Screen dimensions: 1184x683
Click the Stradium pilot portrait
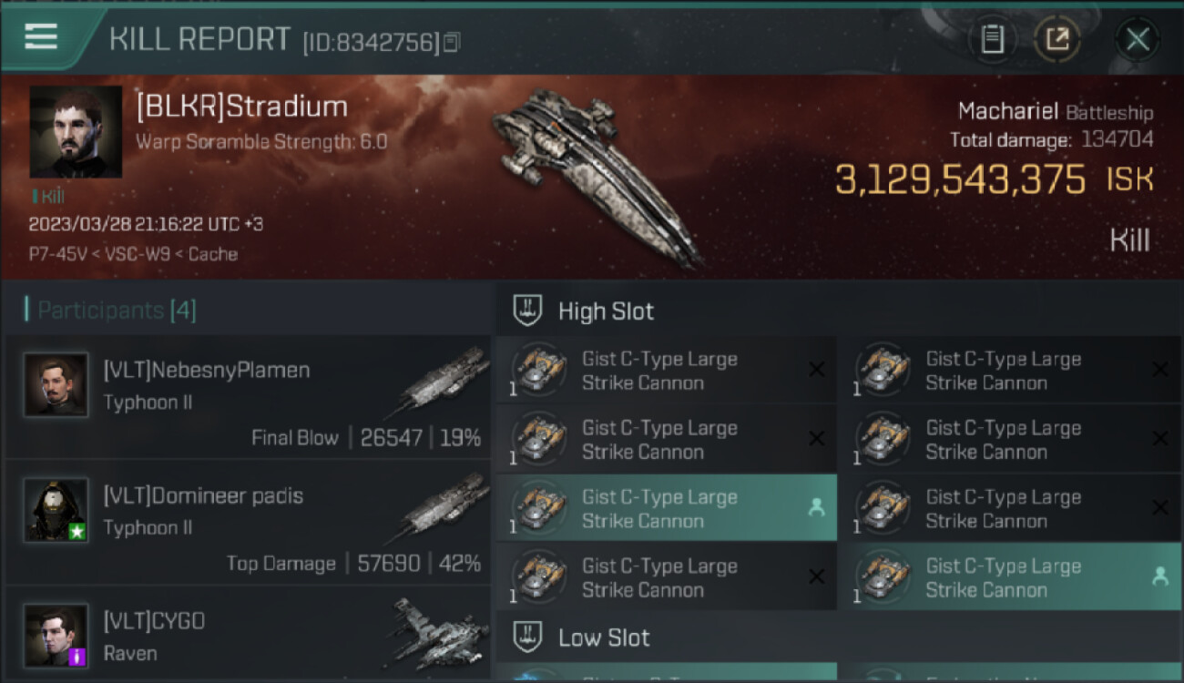coord(76,131)
